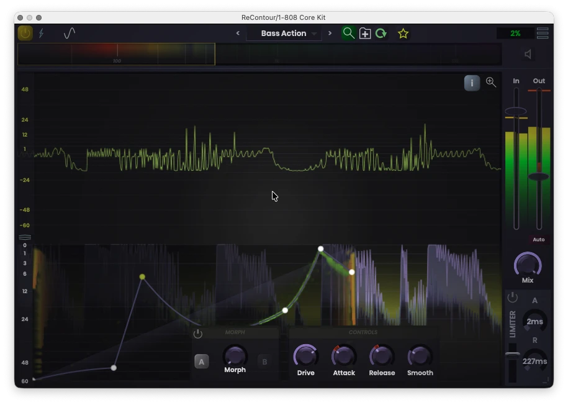This screenshot has width=568, height=405.
Task: Toggle the plugin power bypass button
Action: coord(25,34)
